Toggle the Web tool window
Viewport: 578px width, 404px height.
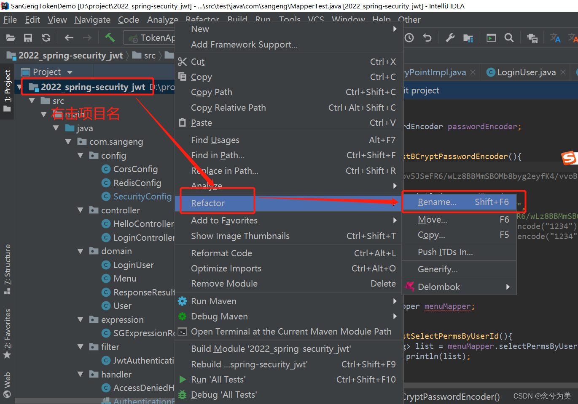[7, 385]
